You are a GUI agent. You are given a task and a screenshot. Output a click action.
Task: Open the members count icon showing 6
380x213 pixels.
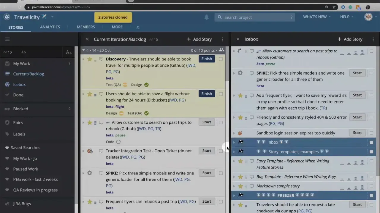coord(23,52)
